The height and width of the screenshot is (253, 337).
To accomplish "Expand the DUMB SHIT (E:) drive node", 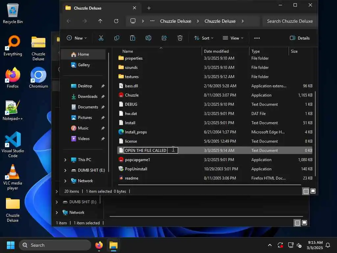I will click(x=65, y=170).
